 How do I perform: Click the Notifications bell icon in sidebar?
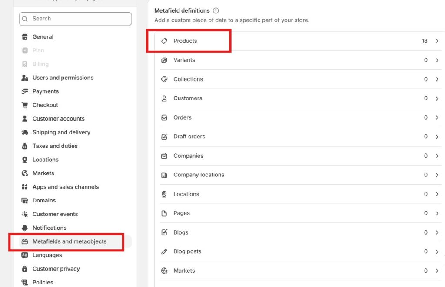point(24,228)
